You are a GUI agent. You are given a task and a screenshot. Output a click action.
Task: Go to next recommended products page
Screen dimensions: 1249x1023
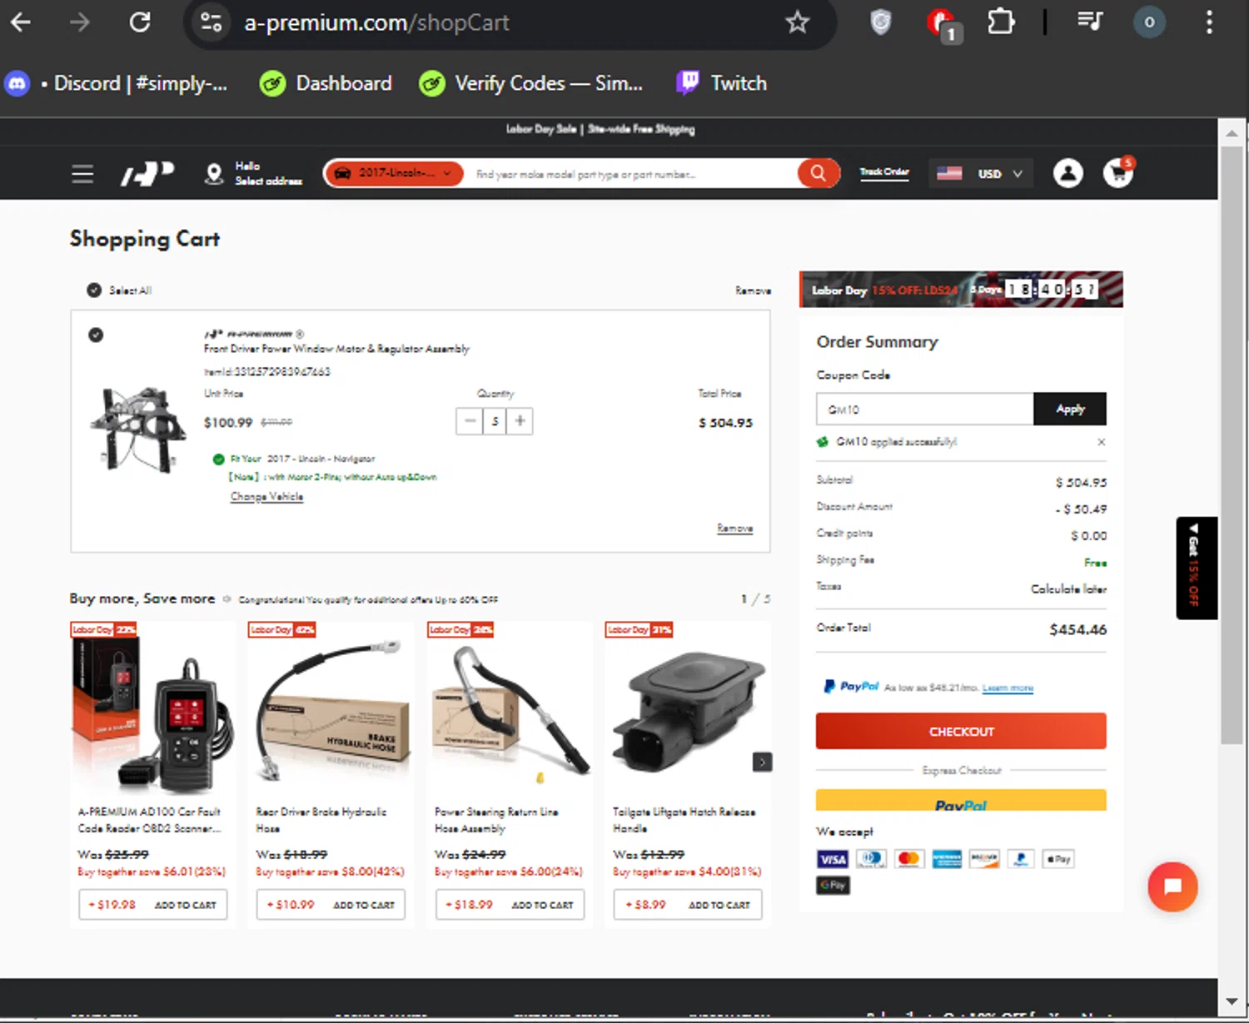(x=762, y=762)
